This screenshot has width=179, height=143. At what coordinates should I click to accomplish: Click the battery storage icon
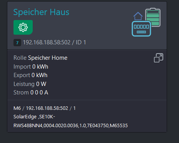click(153, 17)
